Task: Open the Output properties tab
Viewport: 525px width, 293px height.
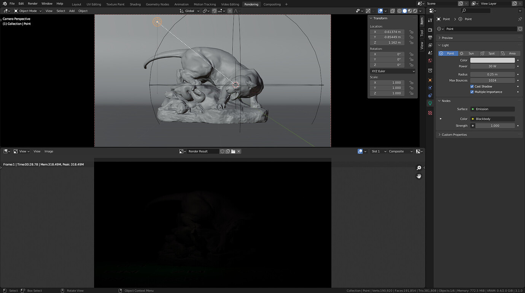Action: [x=430, y=38]
